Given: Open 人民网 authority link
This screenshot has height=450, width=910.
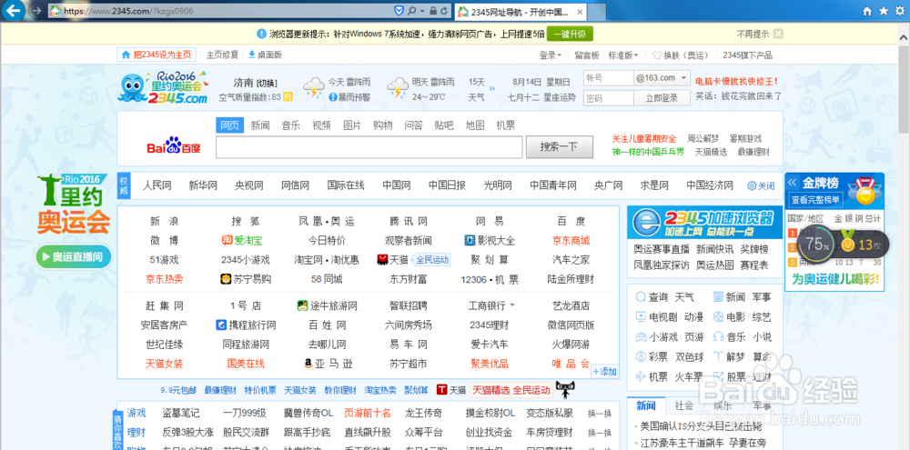Looking at the screenshot, I should point(157,185).
